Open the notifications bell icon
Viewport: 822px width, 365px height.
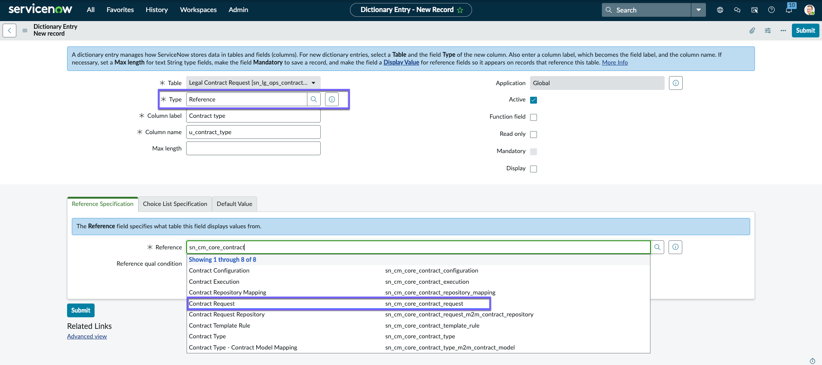click(x=789, y=10)
